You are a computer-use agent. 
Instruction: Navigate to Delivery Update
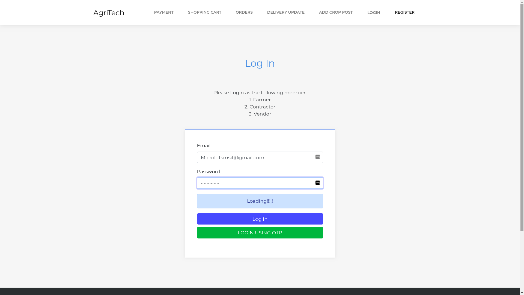286,12
